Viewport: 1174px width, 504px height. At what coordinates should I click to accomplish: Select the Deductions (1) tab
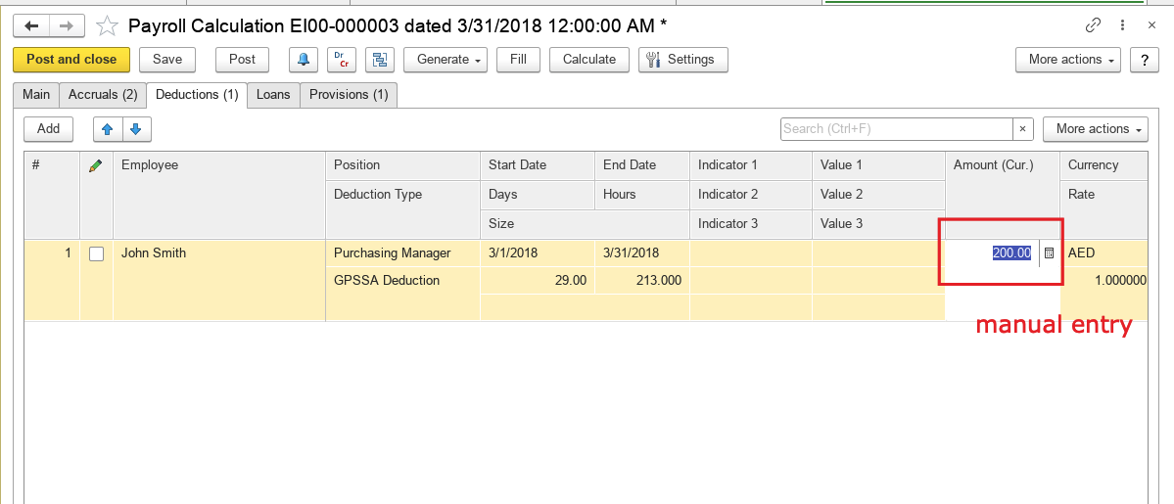pyautogui.click(x=197, y=95)
